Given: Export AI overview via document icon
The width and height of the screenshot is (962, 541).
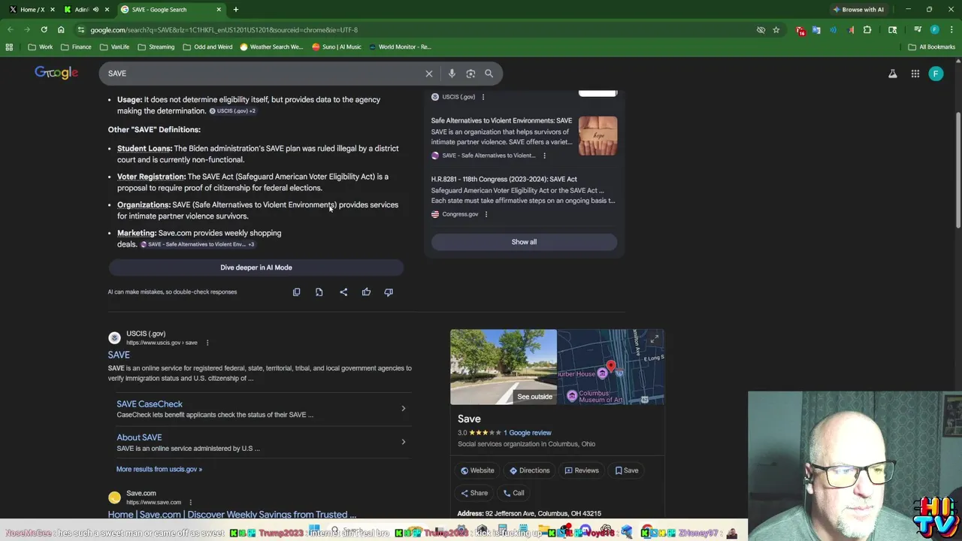Looking at the screenshot, I should pos(319,292).
